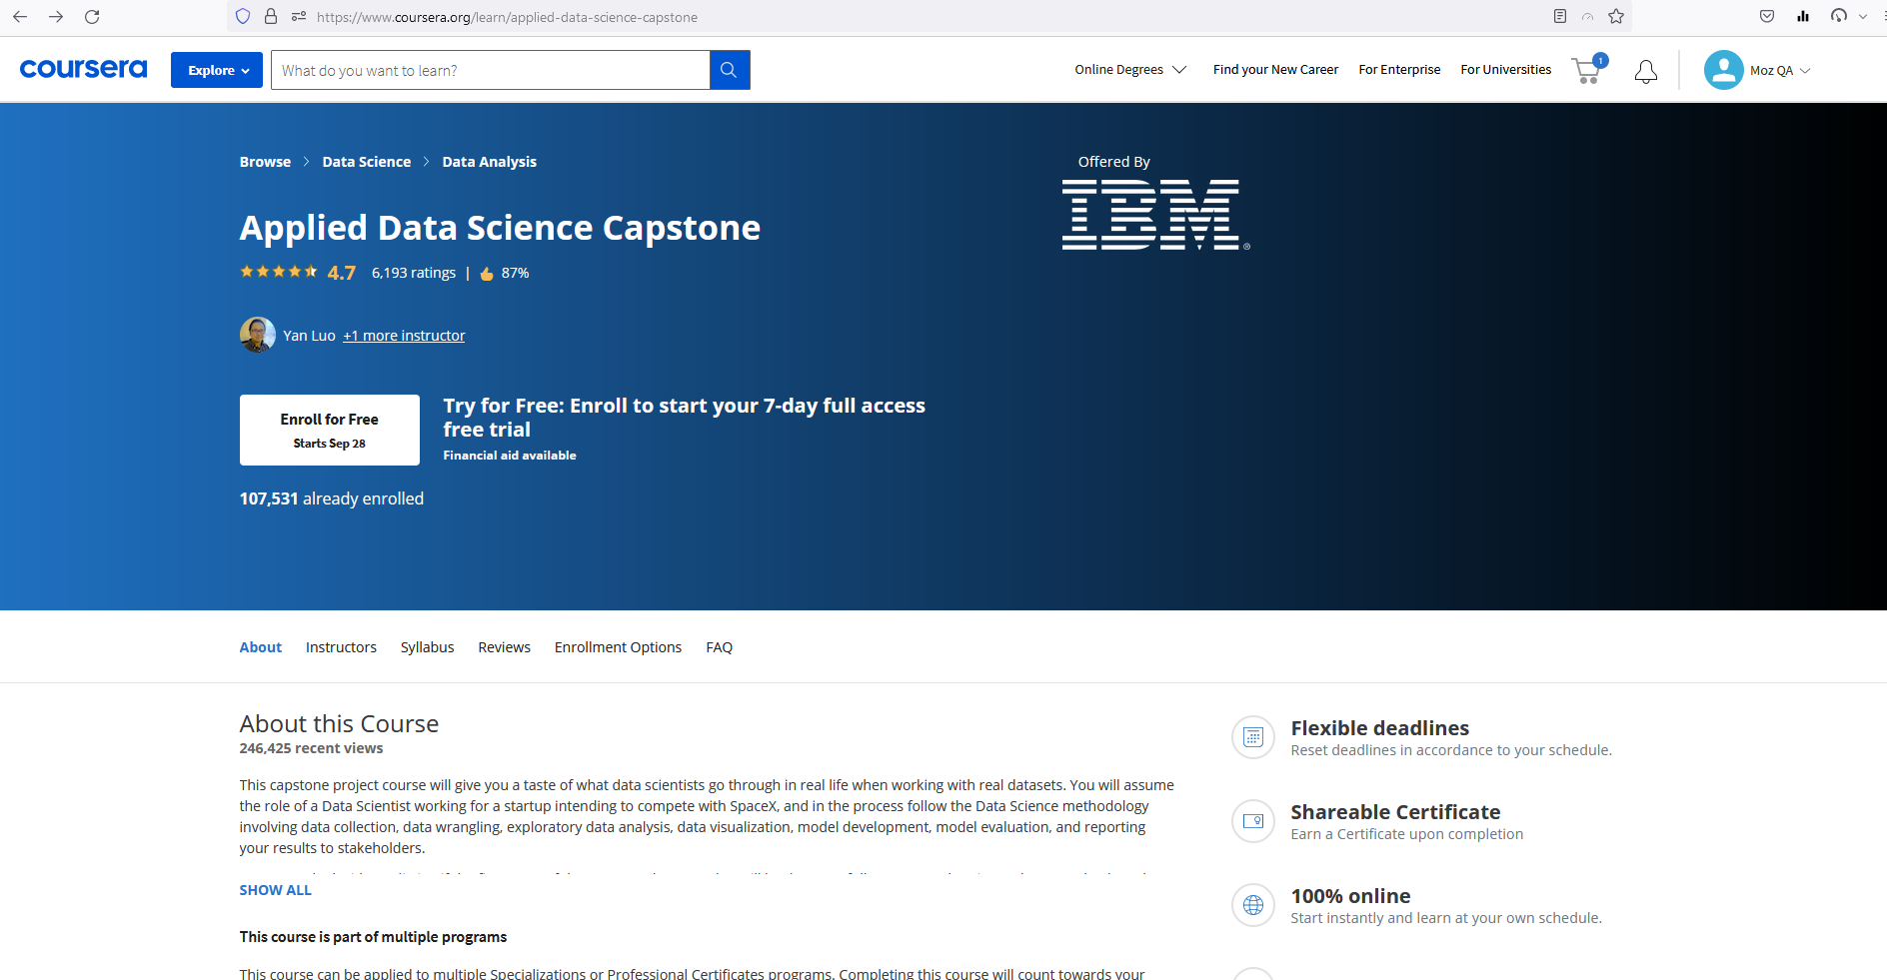Expand the Online Degrees menu
This screenshot has height=980, width=1887.
click(1129, 70)
